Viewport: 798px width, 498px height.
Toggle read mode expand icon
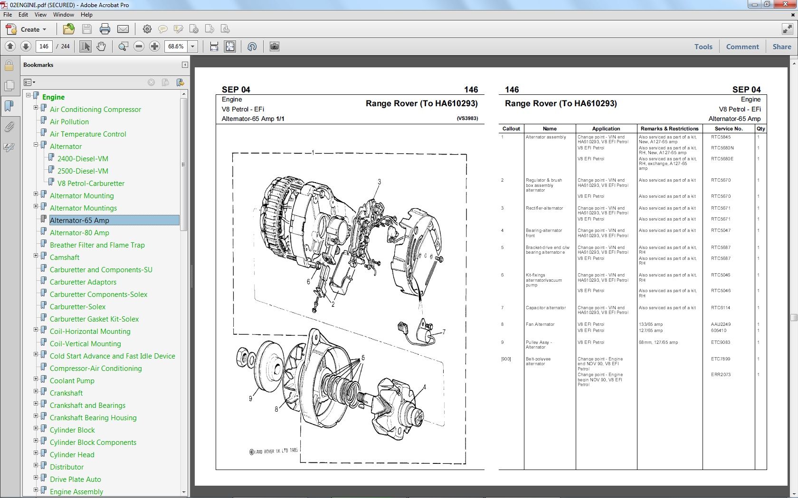(787, 29)
